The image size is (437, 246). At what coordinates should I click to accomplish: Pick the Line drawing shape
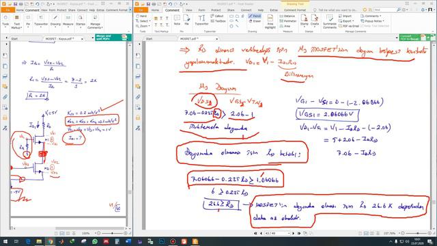pyautogui.click(x=237, y=26)
